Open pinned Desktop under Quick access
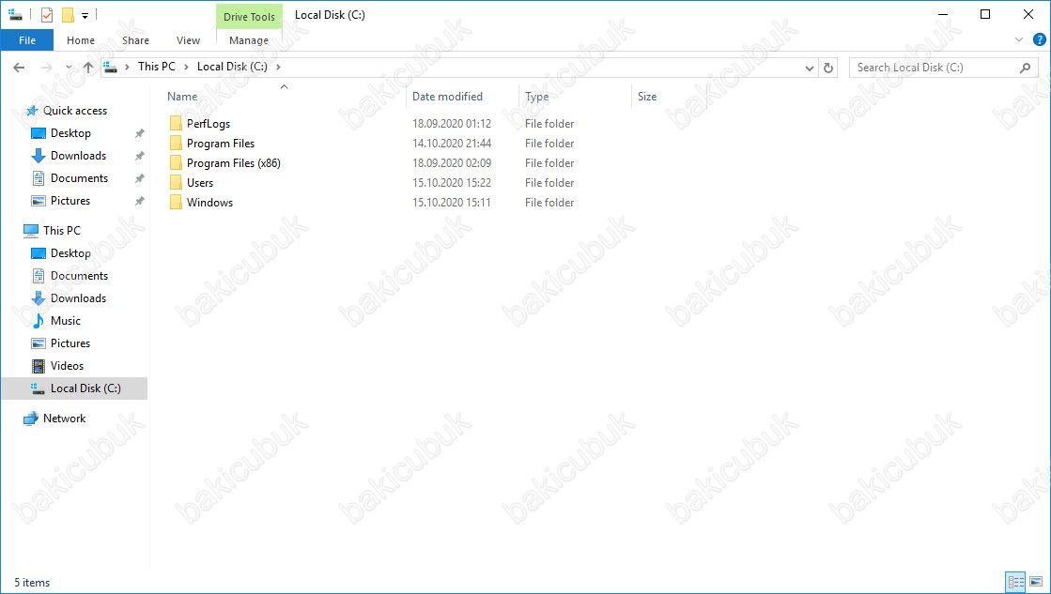 pos(70,133)
